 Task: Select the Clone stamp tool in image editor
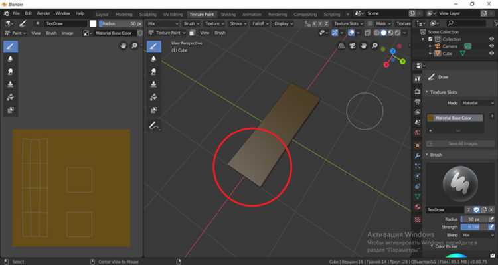tap(11, 84)
